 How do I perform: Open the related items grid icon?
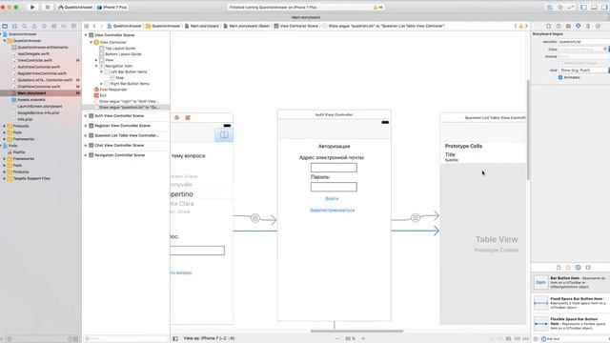point(87,26)
